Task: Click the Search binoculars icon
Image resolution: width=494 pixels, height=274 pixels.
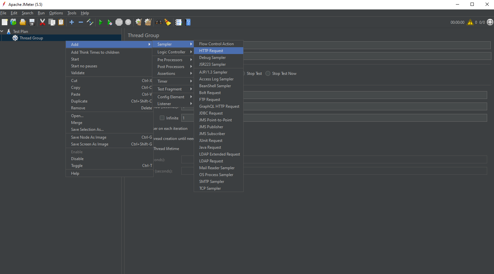Action: tap(159, 22)
